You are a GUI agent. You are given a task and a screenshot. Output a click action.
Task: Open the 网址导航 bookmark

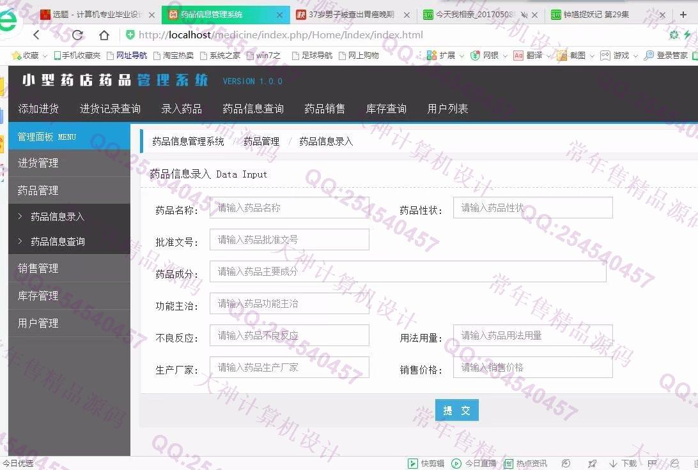127,56
